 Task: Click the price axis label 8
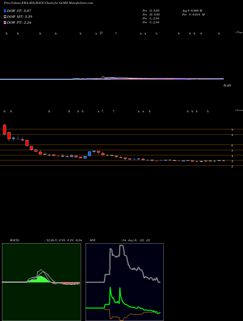pos(232,135)
